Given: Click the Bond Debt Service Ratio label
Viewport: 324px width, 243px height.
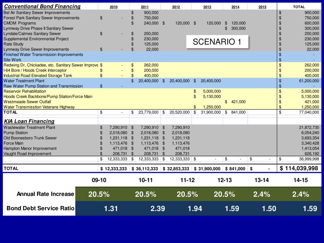Looking at the screenshot, I should click(x=40, y=208).
